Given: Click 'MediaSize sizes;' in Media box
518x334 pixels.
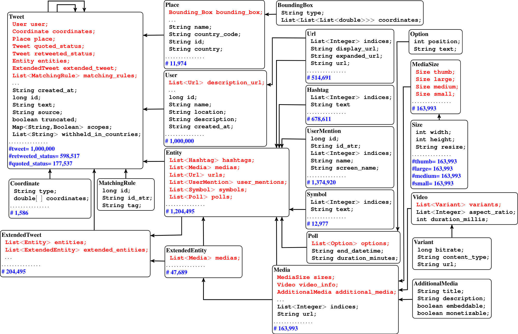Looking at the screenshot, I should tap(306, 277).
